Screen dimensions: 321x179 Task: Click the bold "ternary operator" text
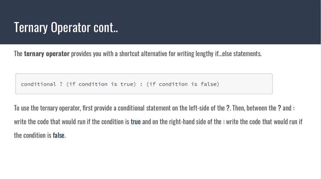click(47, 54)
